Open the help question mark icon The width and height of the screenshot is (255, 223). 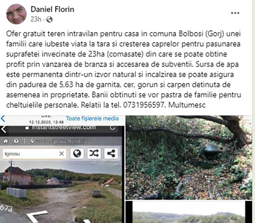click(16, 141)
